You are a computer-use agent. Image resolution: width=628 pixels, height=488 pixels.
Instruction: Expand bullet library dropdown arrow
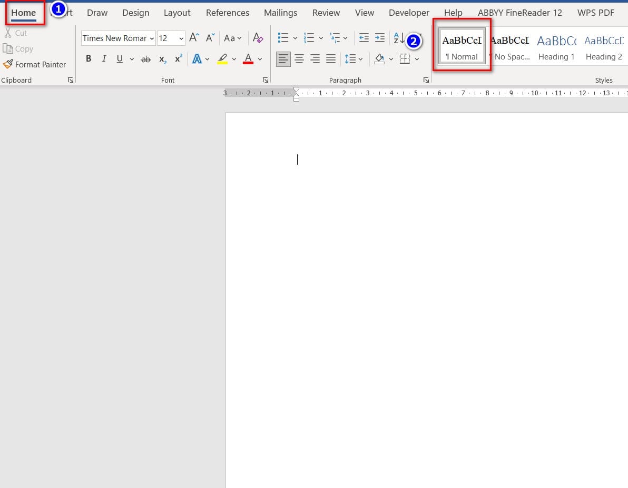click(295, 38)
